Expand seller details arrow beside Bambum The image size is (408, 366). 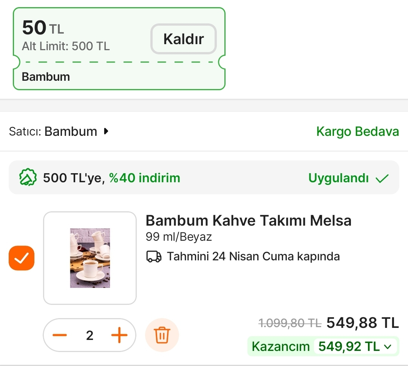tap(106, 131)
